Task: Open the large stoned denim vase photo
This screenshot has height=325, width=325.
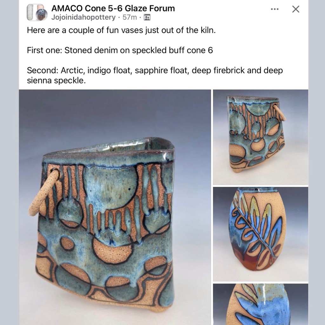Action: [115, 207]
